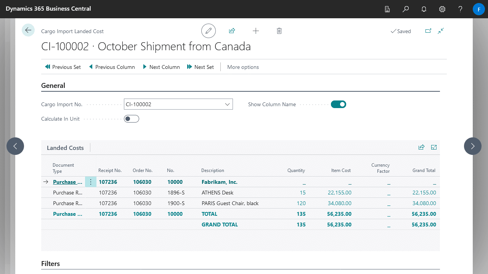This screenshot has height=274, width=488.
Task: Click Item Cost column header
Action: pyautogui.click(x=341, y=170)
